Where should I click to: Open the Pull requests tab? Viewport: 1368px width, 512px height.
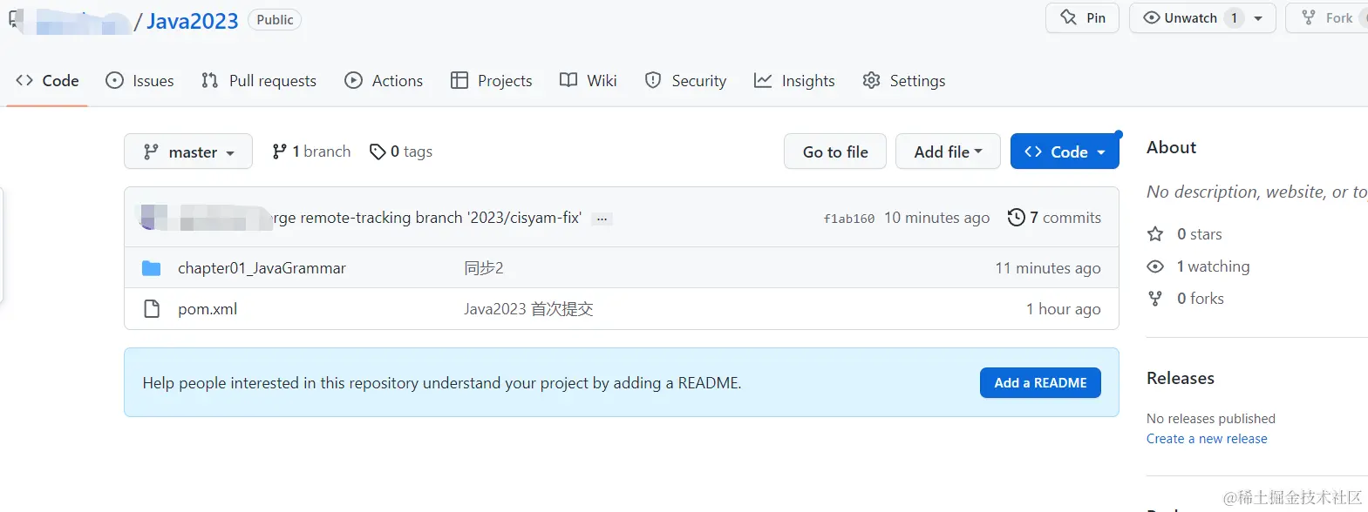259,81
